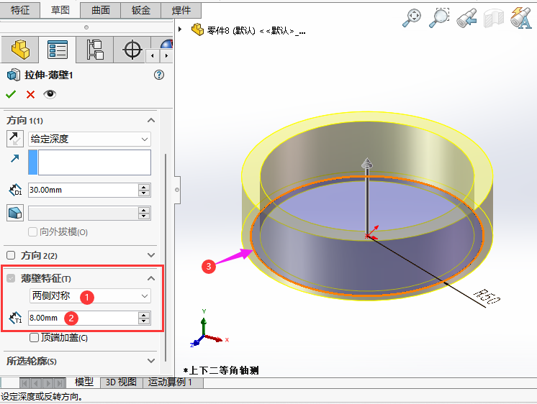Click the PropertyManager vertical scrollbar

[x=166, y=257]
